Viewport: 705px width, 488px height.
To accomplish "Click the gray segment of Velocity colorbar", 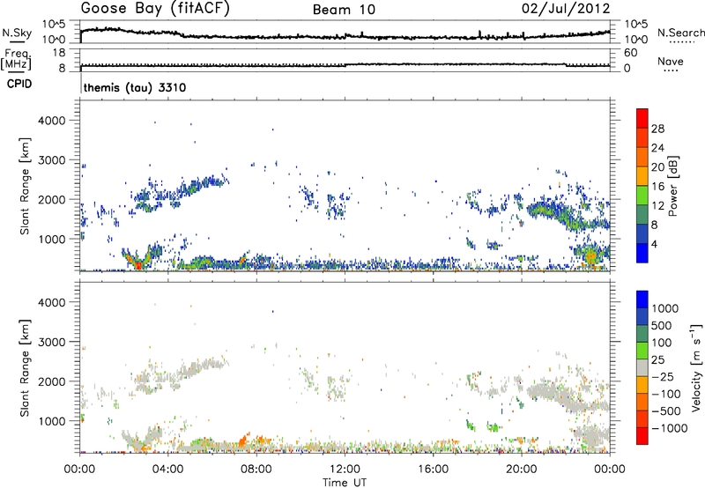I will click(642, 367).
